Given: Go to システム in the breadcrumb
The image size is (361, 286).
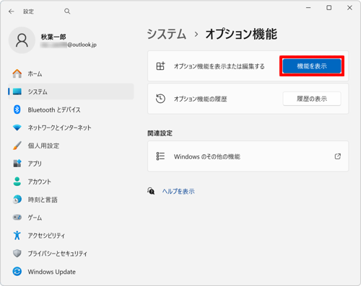Looking at the screenshot, I should click(167, 34).
